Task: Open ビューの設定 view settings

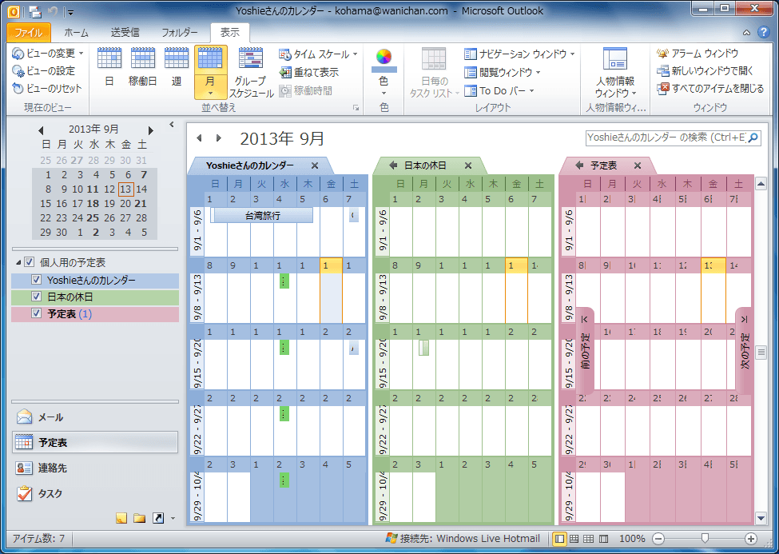Action: coord(44,71)
